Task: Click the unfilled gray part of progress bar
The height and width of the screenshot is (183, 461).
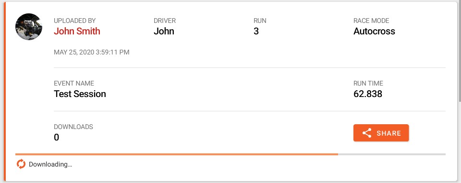Action: click(392, 154)
